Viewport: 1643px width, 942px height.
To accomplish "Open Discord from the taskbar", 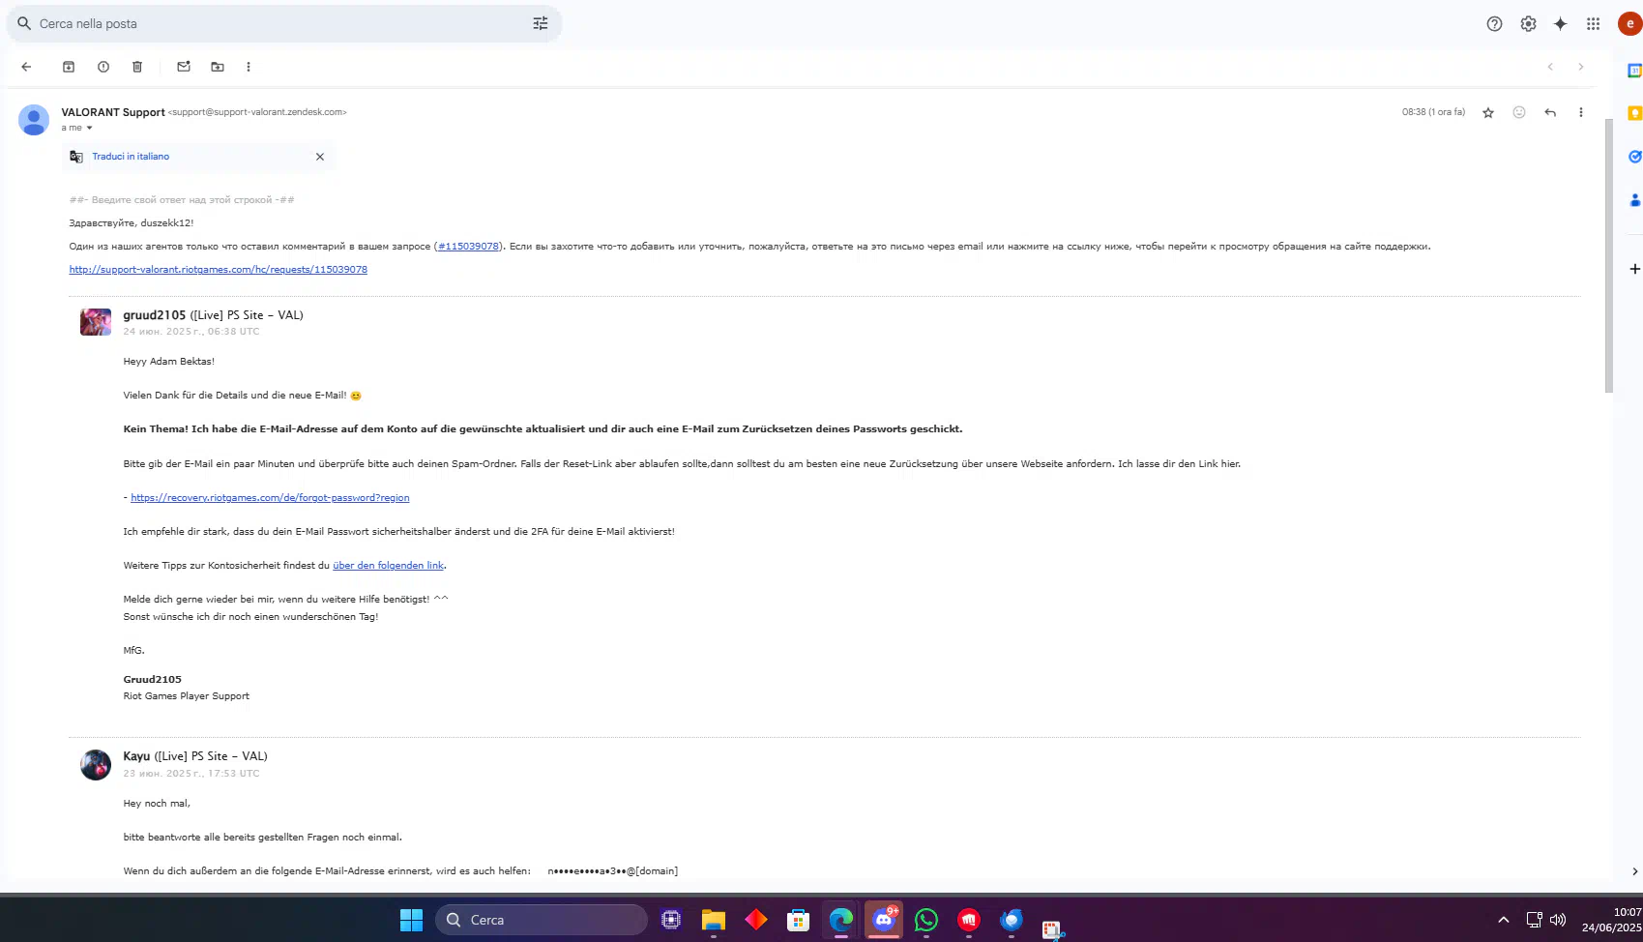I will pyautogui.click(x=884, y=920).
